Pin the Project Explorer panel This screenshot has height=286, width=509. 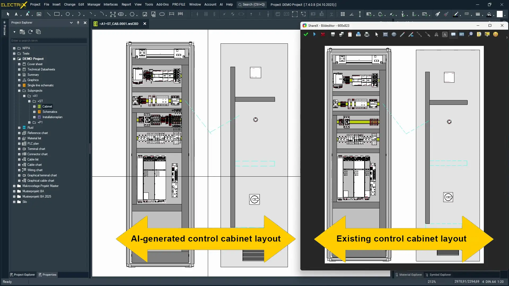[78, 23]
